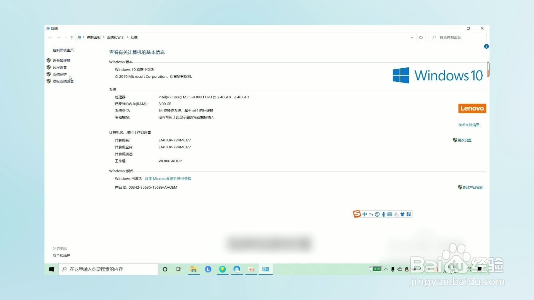Open the soft keyboard from the IME bar

coord(390,214)
